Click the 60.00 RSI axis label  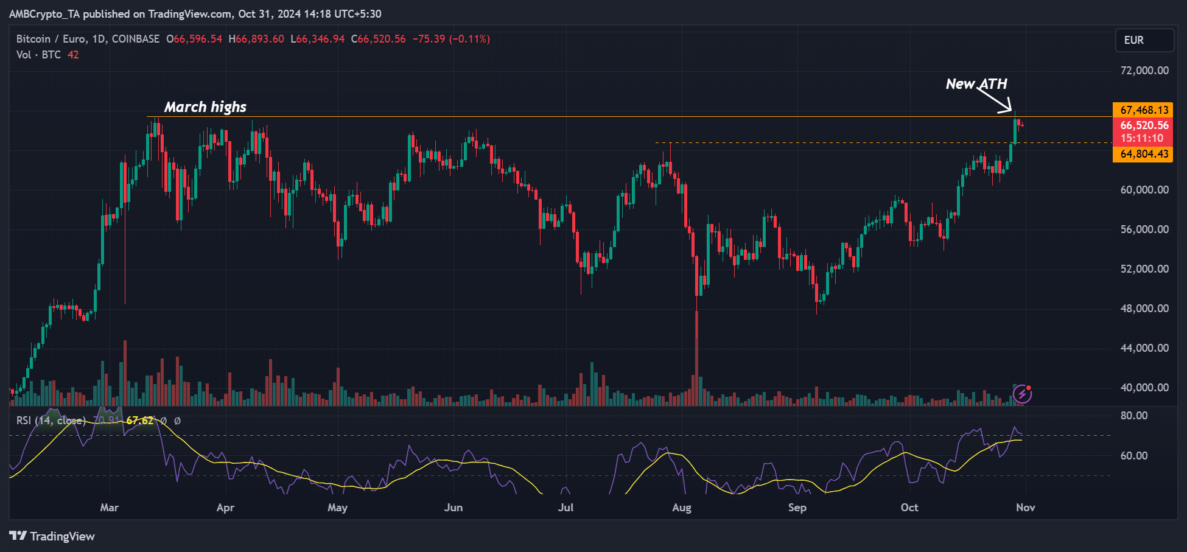tap(1134, 456)
